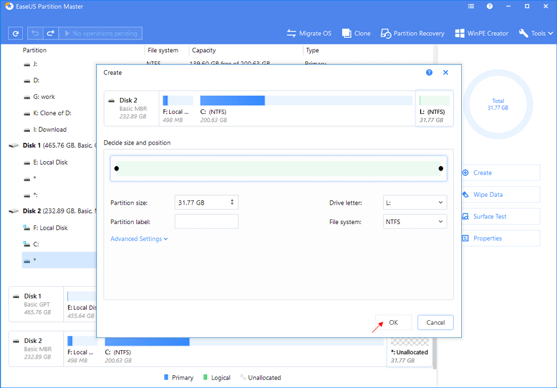557x388 pixels.
Task: Open the Drive letter dropdown
Action: coord(415,203)
